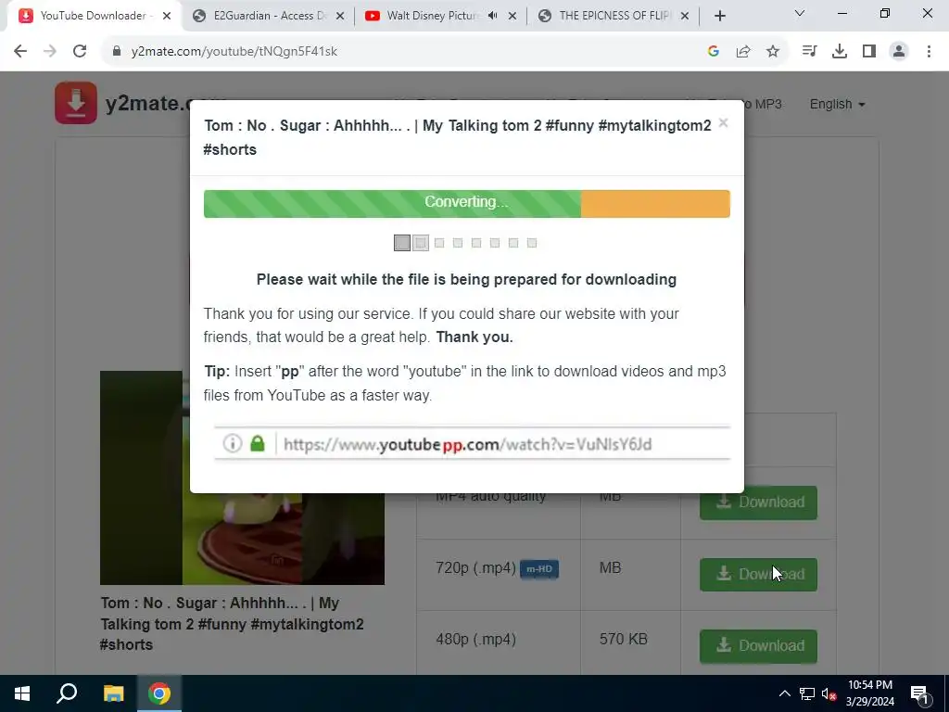Go back to the previous page
949x712 pixels.
tap(20, 52)
